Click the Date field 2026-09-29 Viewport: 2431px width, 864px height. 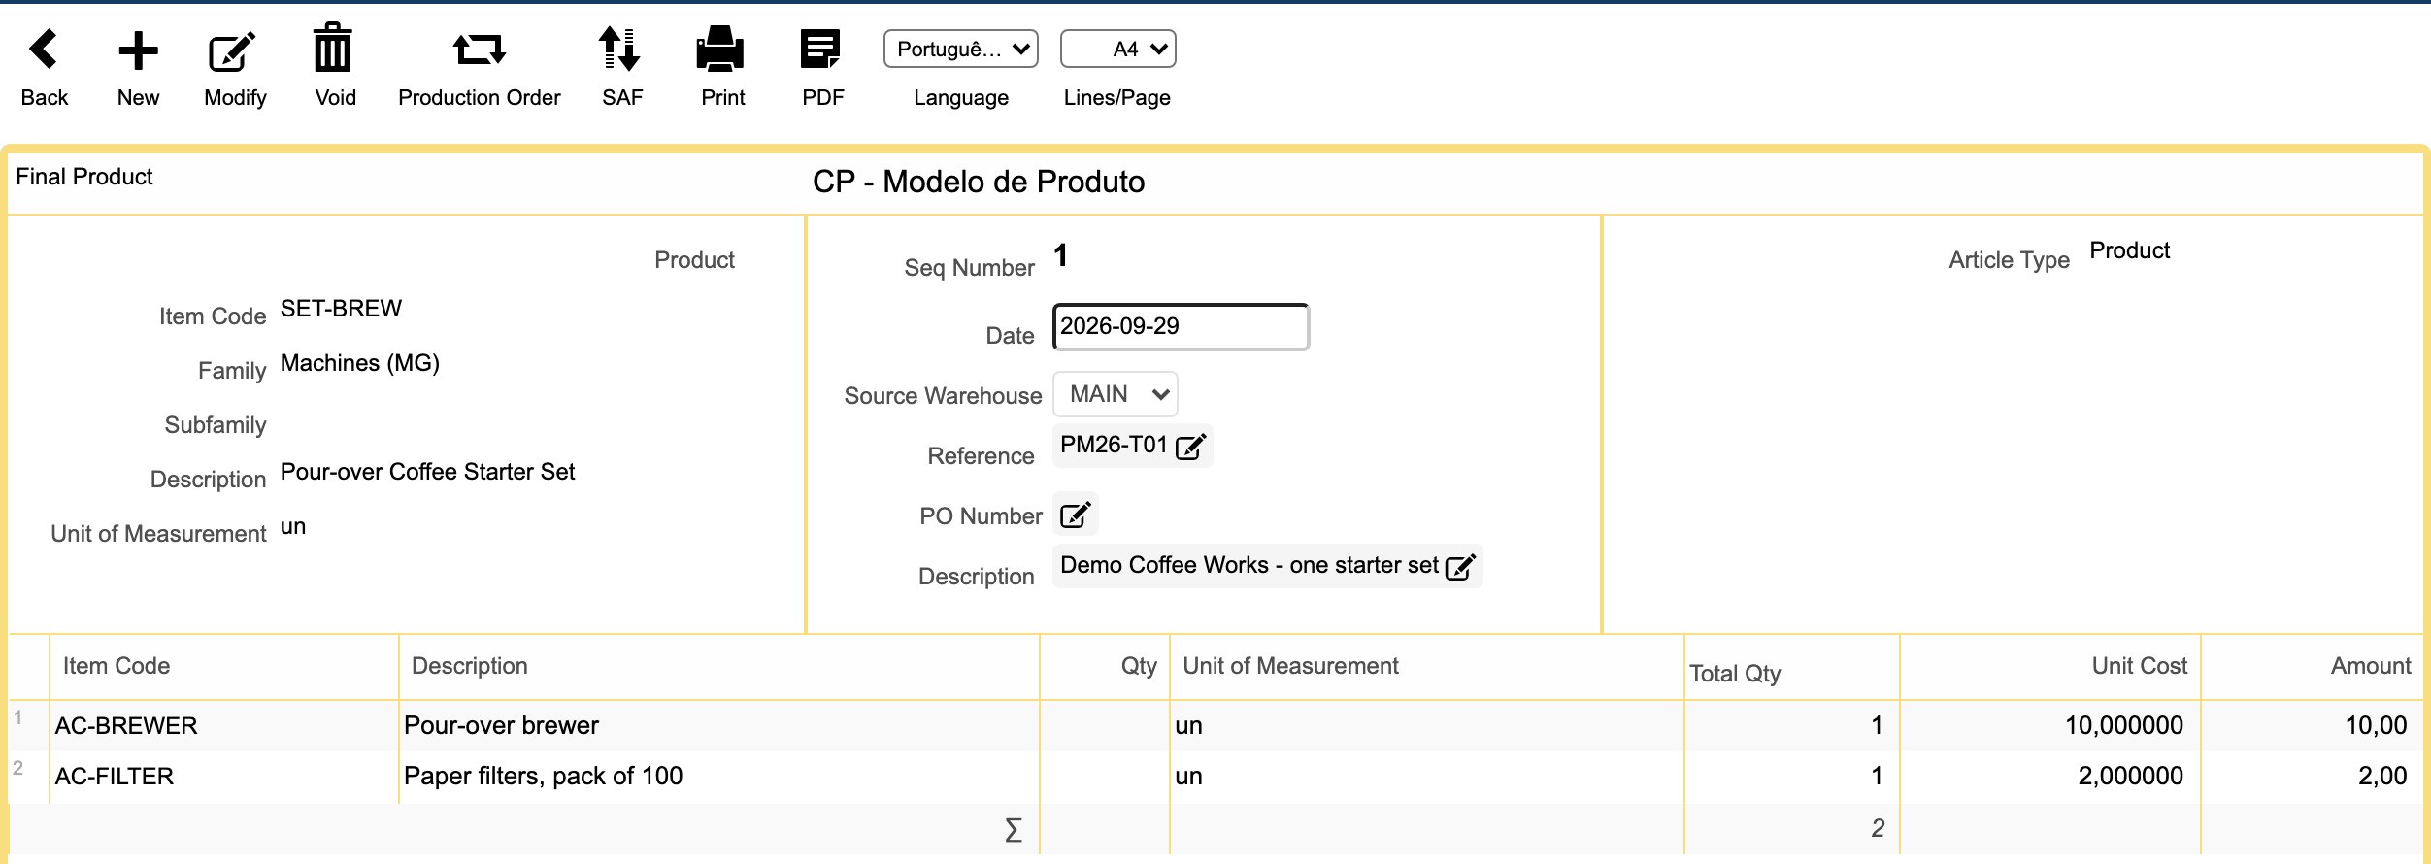click(1181, 327)
